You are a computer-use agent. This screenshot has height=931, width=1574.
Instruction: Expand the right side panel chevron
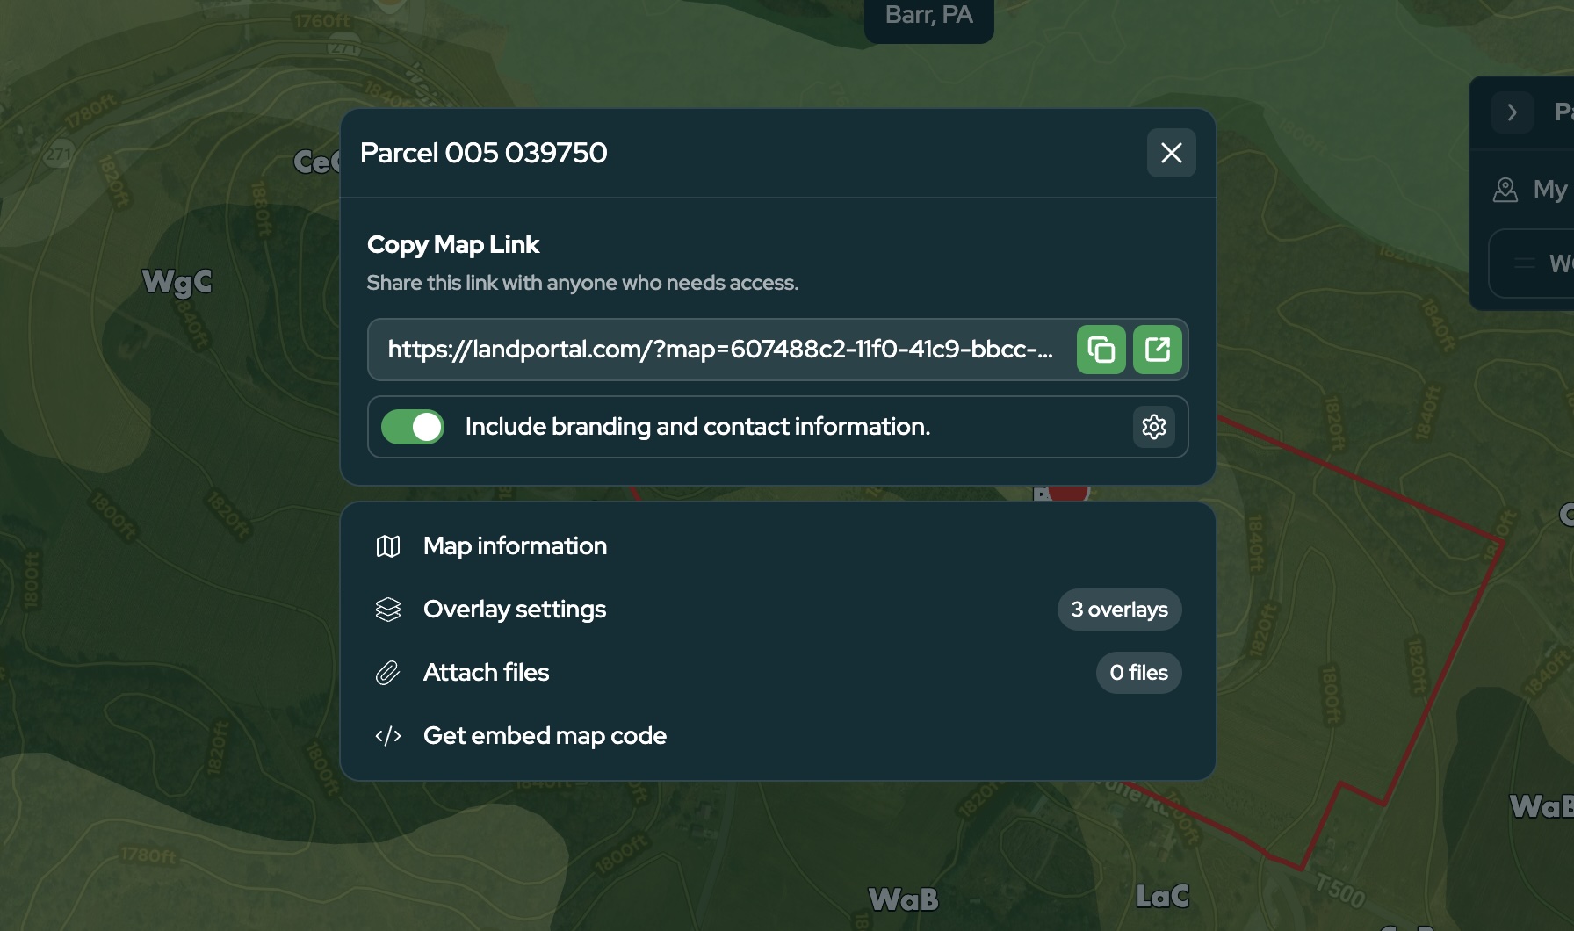tap(1512, 112)
